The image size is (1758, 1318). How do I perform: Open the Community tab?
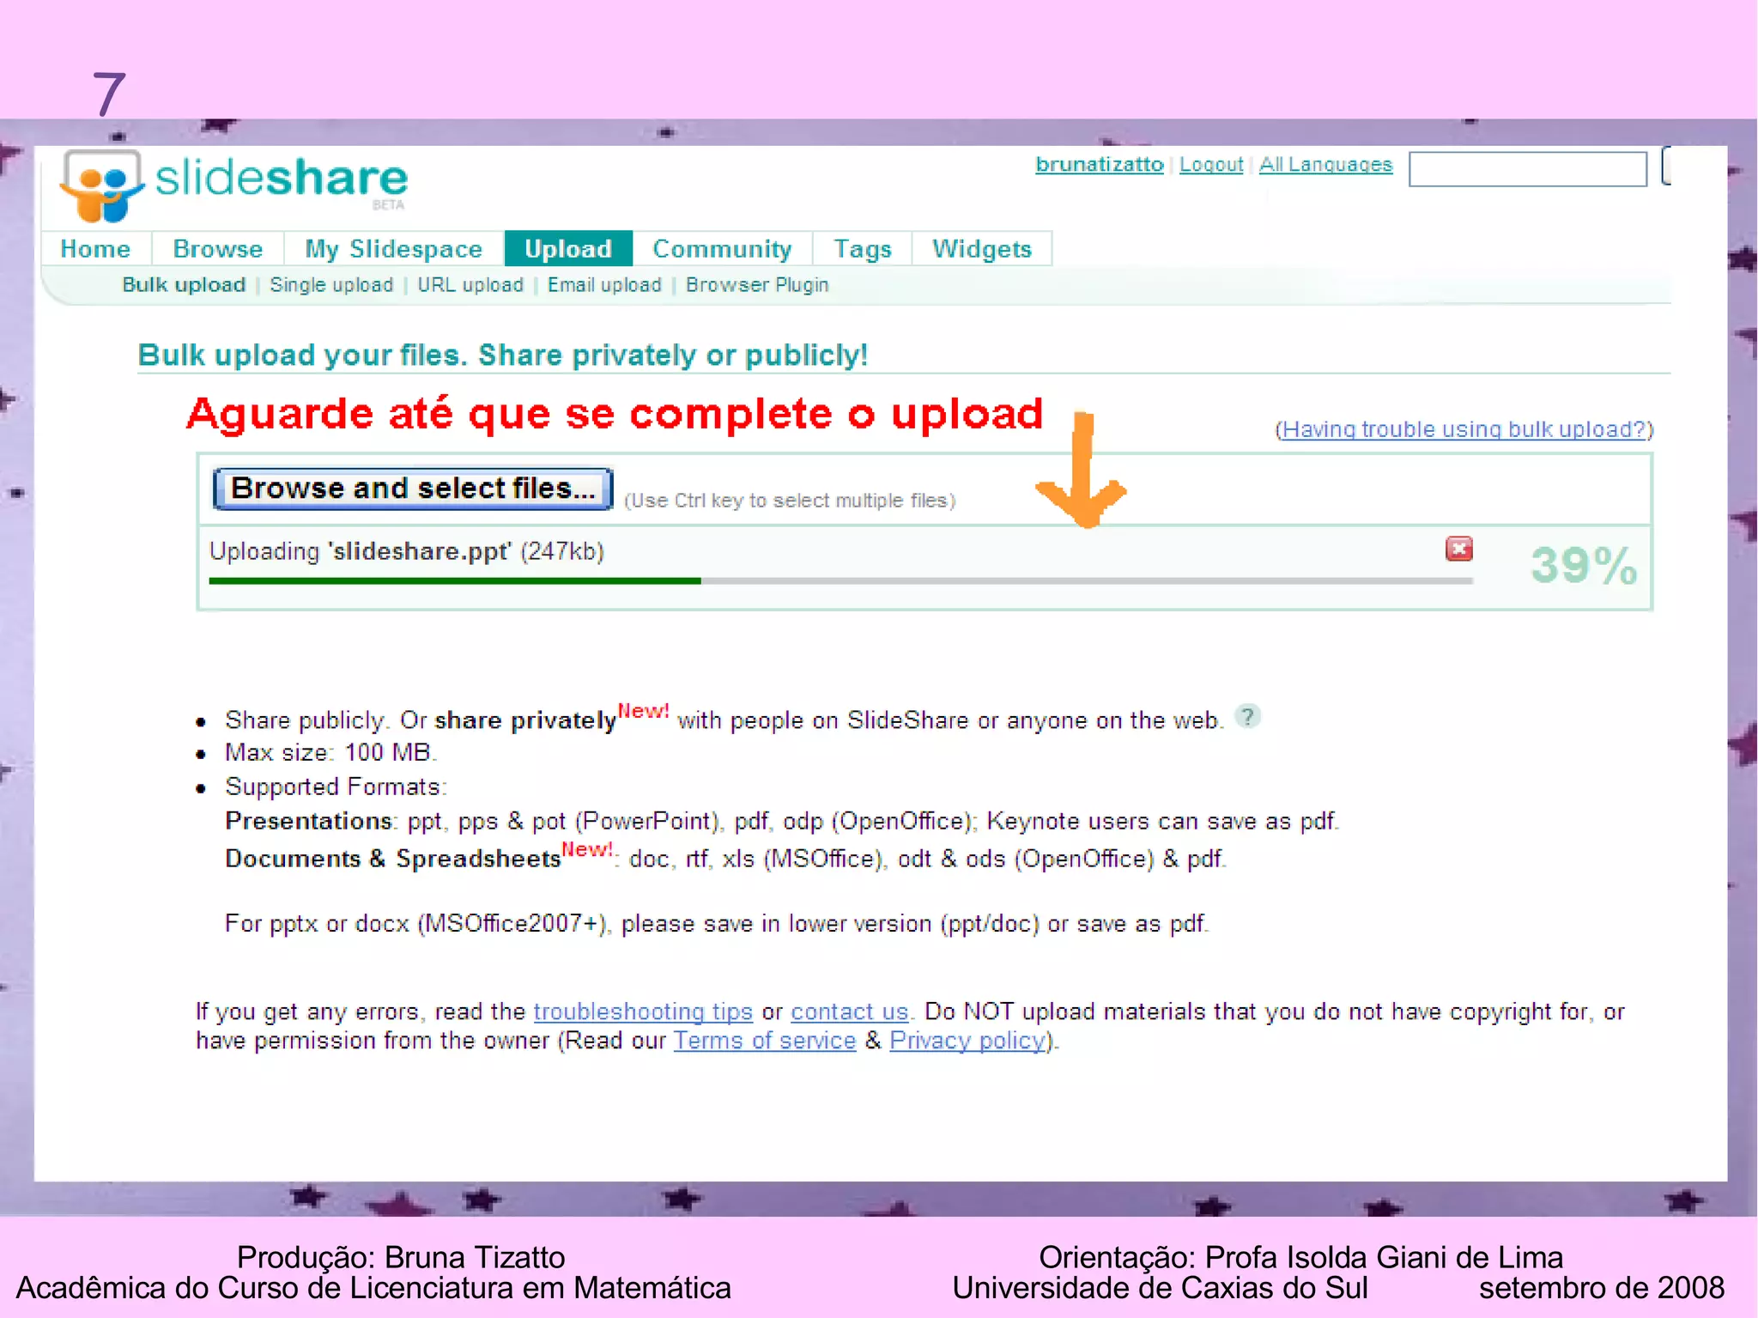point(721,249)
